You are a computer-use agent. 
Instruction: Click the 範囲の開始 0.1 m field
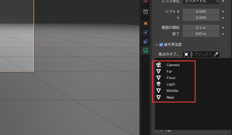coord(201,28)
